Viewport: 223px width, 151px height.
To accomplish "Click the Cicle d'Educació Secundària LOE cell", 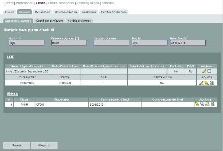I will pos(27,71).
